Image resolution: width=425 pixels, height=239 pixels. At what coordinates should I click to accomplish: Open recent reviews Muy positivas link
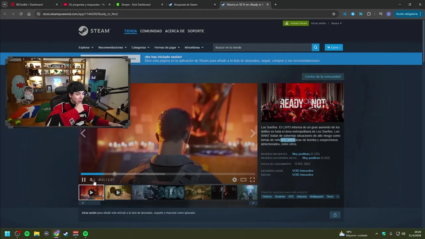click(301, 154)
